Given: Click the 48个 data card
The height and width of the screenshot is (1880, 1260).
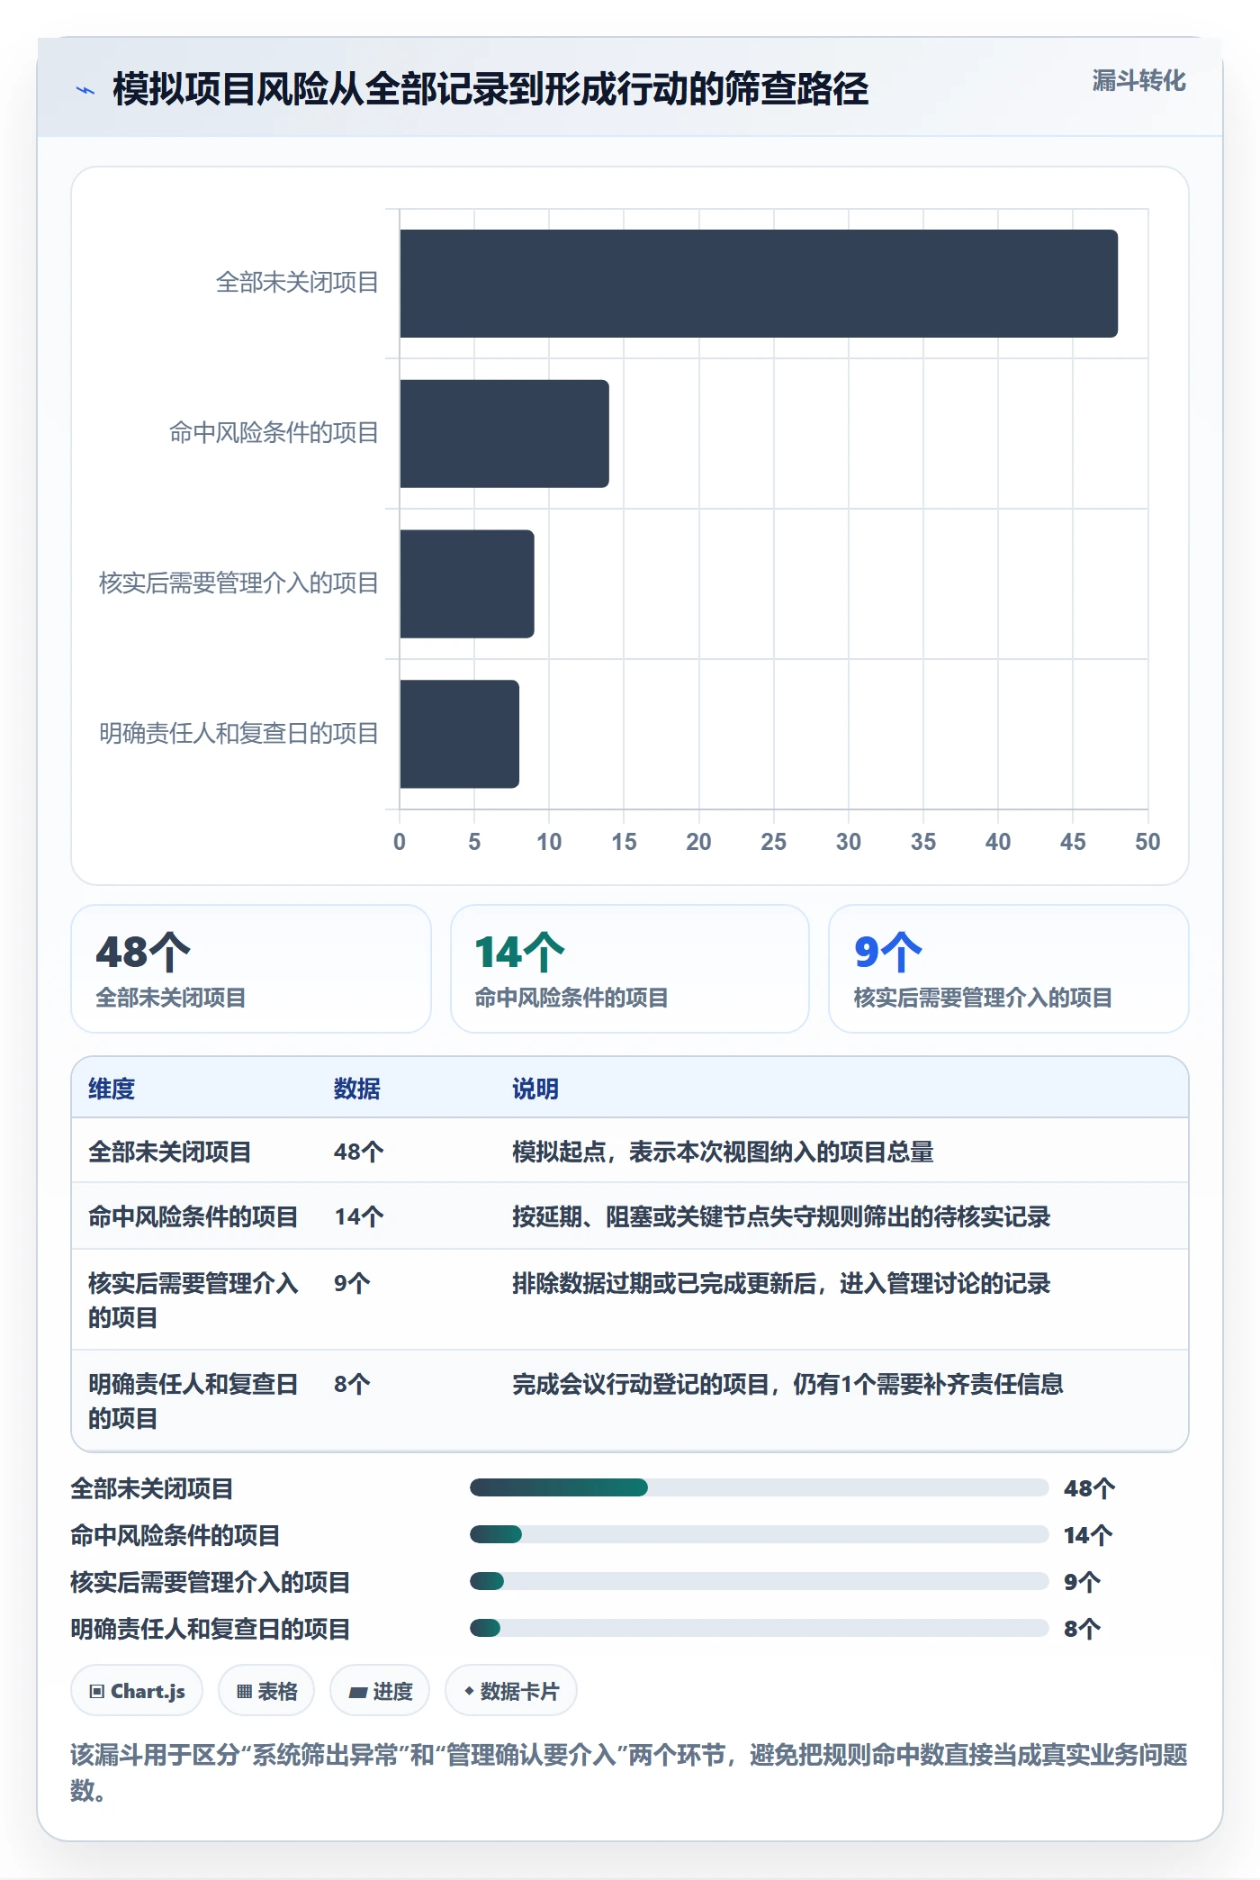Looking at the screenshot, I should pos(251,969).
